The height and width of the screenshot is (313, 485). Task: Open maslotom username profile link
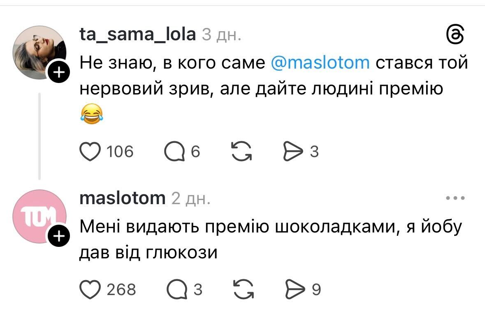pyautogui.click(x=122, y=198)
